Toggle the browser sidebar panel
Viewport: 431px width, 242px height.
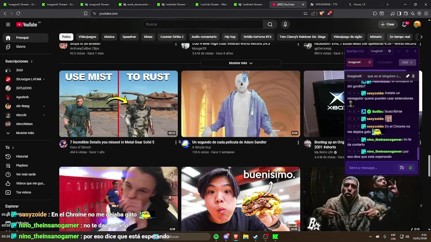[x=399, y=13]
